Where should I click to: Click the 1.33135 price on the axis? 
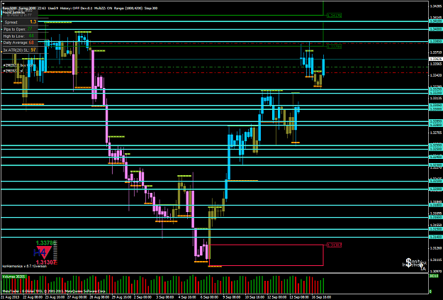pyautogui.click(x=435, y=99)
